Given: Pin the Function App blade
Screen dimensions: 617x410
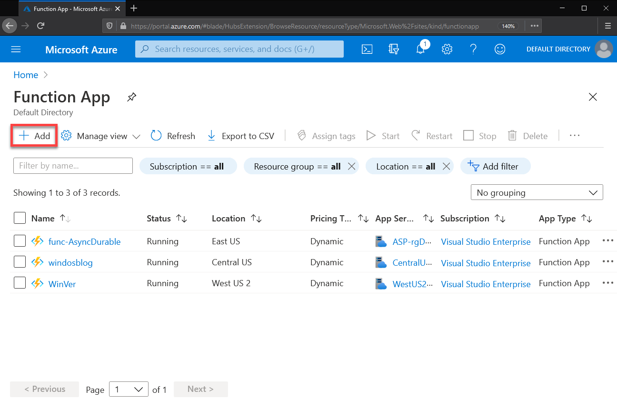Looking at the screenshot, I should (131, 97).
